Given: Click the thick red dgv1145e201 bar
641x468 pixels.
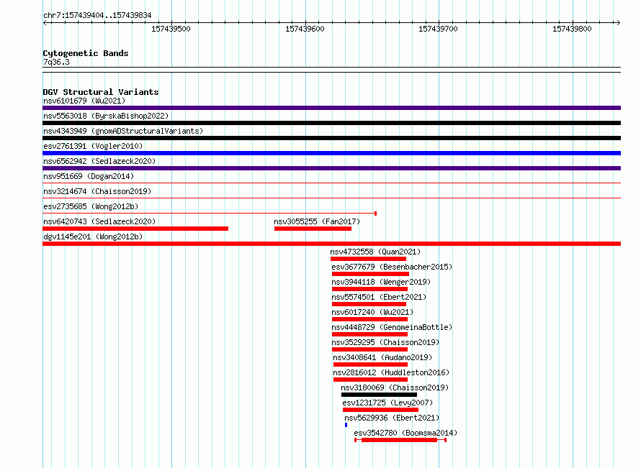Looking at the screenshot, I should pos(331,244).
